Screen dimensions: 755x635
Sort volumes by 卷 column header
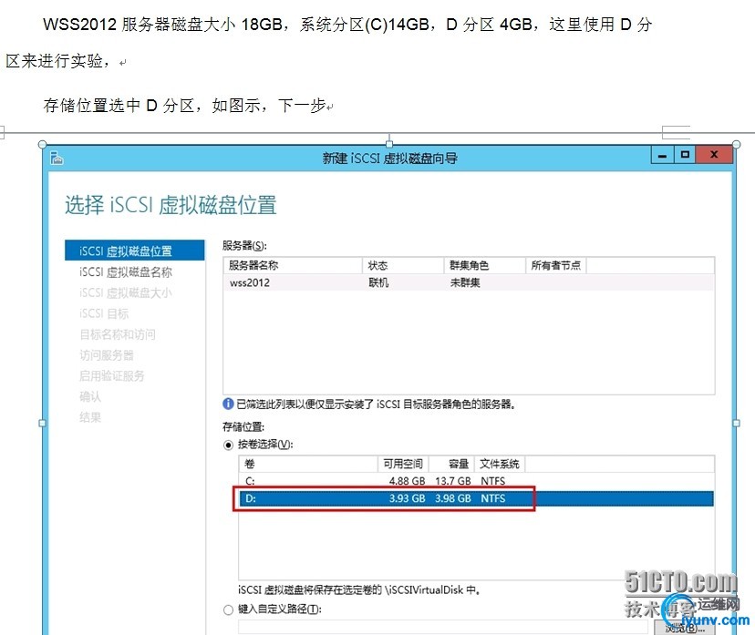308,464
